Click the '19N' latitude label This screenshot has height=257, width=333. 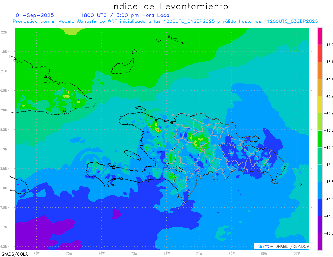pos(4,149)
